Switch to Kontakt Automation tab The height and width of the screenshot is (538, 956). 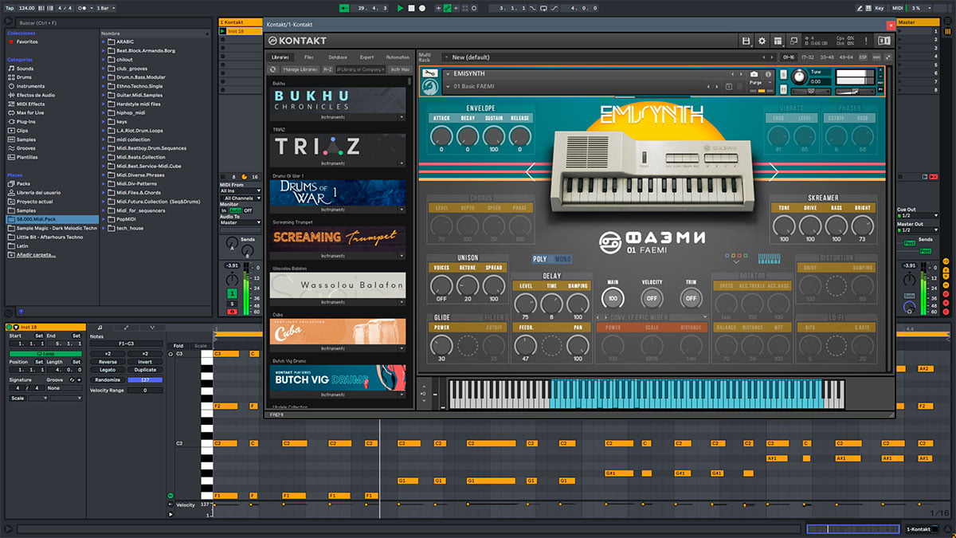pyautogui.click(x=398, y=57)
